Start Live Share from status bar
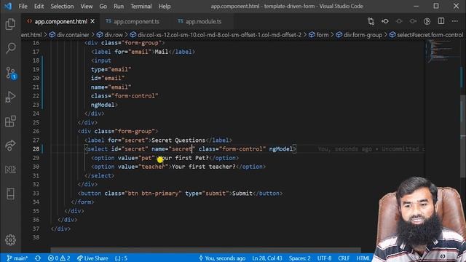The image size is (466, 262). [x=92, y=258]
